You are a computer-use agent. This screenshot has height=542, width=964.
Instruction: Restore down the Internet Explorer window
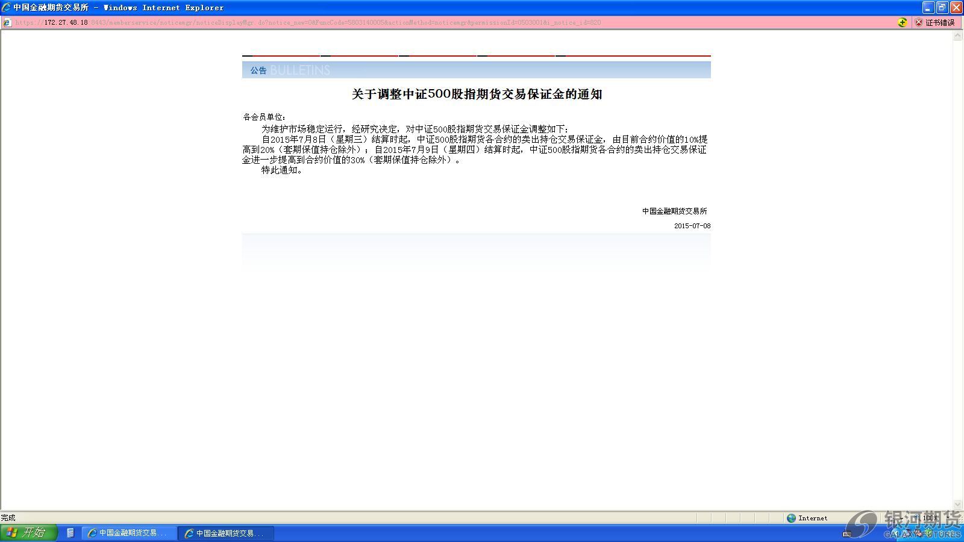(942, 7)
